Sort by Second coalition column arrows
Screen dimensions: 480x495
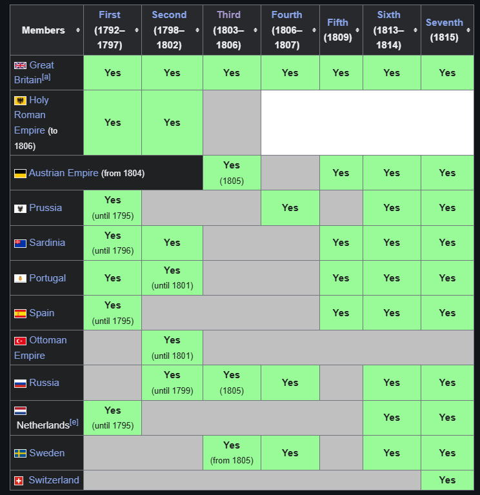[x=197, y=30]
